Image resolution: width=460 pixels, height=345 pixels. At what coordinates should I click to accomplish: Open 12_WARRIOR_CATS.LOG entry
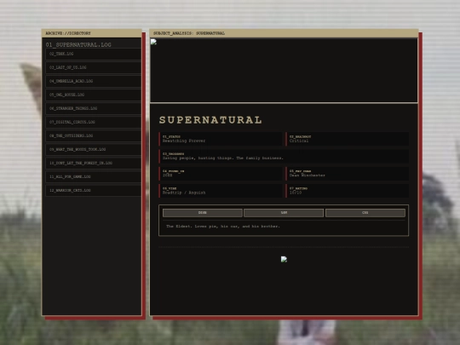click(94, 191)
